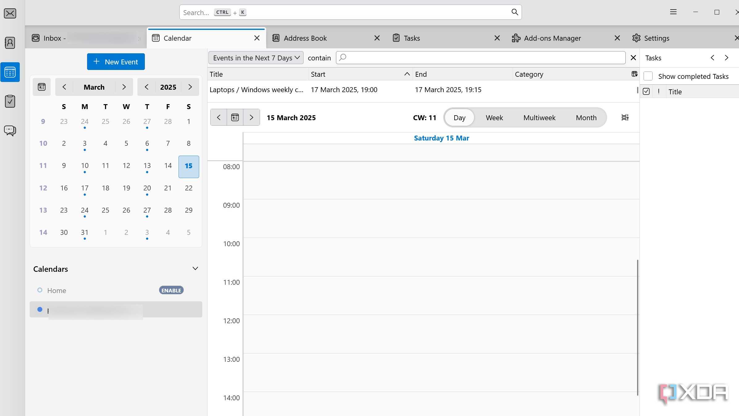Open Events in the Next 7 Days dropdown
The height and width of the screenshot is (416, 739).
tap(256, 58)
